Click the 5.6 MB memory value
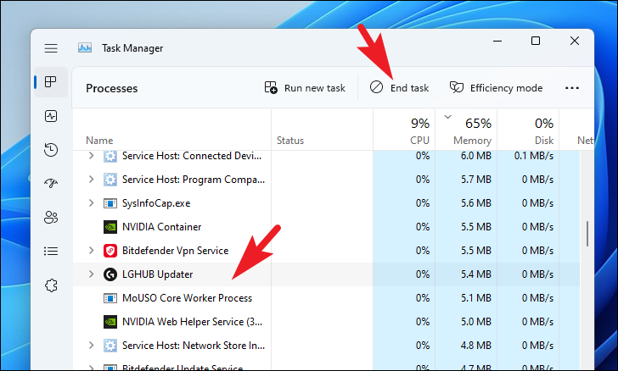Screen dimensions: 618x371 (476, 203)
